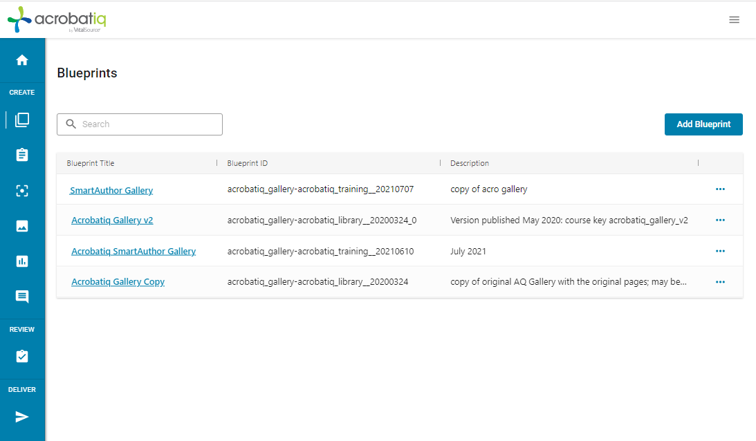Image resolution: width=756 pixels, height=441 pixels.
Task: Open the Blueprints copy-pages sidebar icon
Action: pos(22,120)
